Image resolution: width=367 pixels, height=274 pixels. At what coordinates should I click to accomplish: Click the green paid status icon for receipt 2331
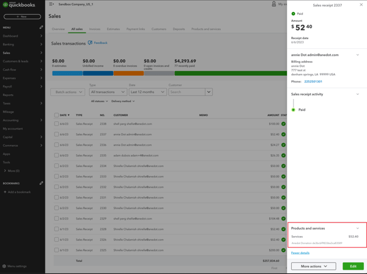pos(283,198)
